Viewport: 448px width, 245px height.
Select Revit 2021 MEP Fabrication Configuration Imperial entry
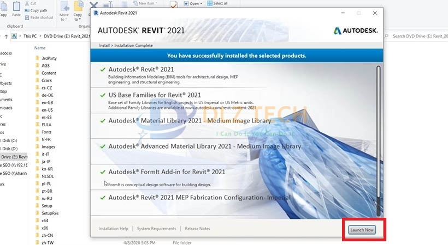coord(199,198)
